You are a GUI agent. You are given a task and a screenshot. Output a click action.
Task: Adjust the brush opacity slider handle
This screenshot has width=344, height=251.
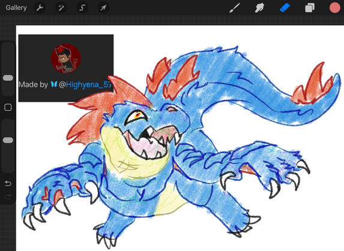click(x=8, y=140)
